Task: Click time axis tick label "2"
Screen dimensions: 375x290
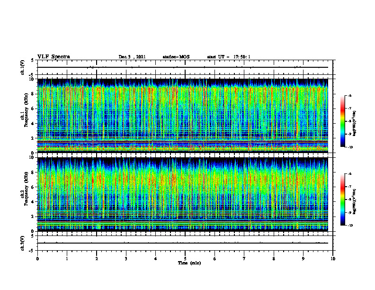Action: pos(97,259)
